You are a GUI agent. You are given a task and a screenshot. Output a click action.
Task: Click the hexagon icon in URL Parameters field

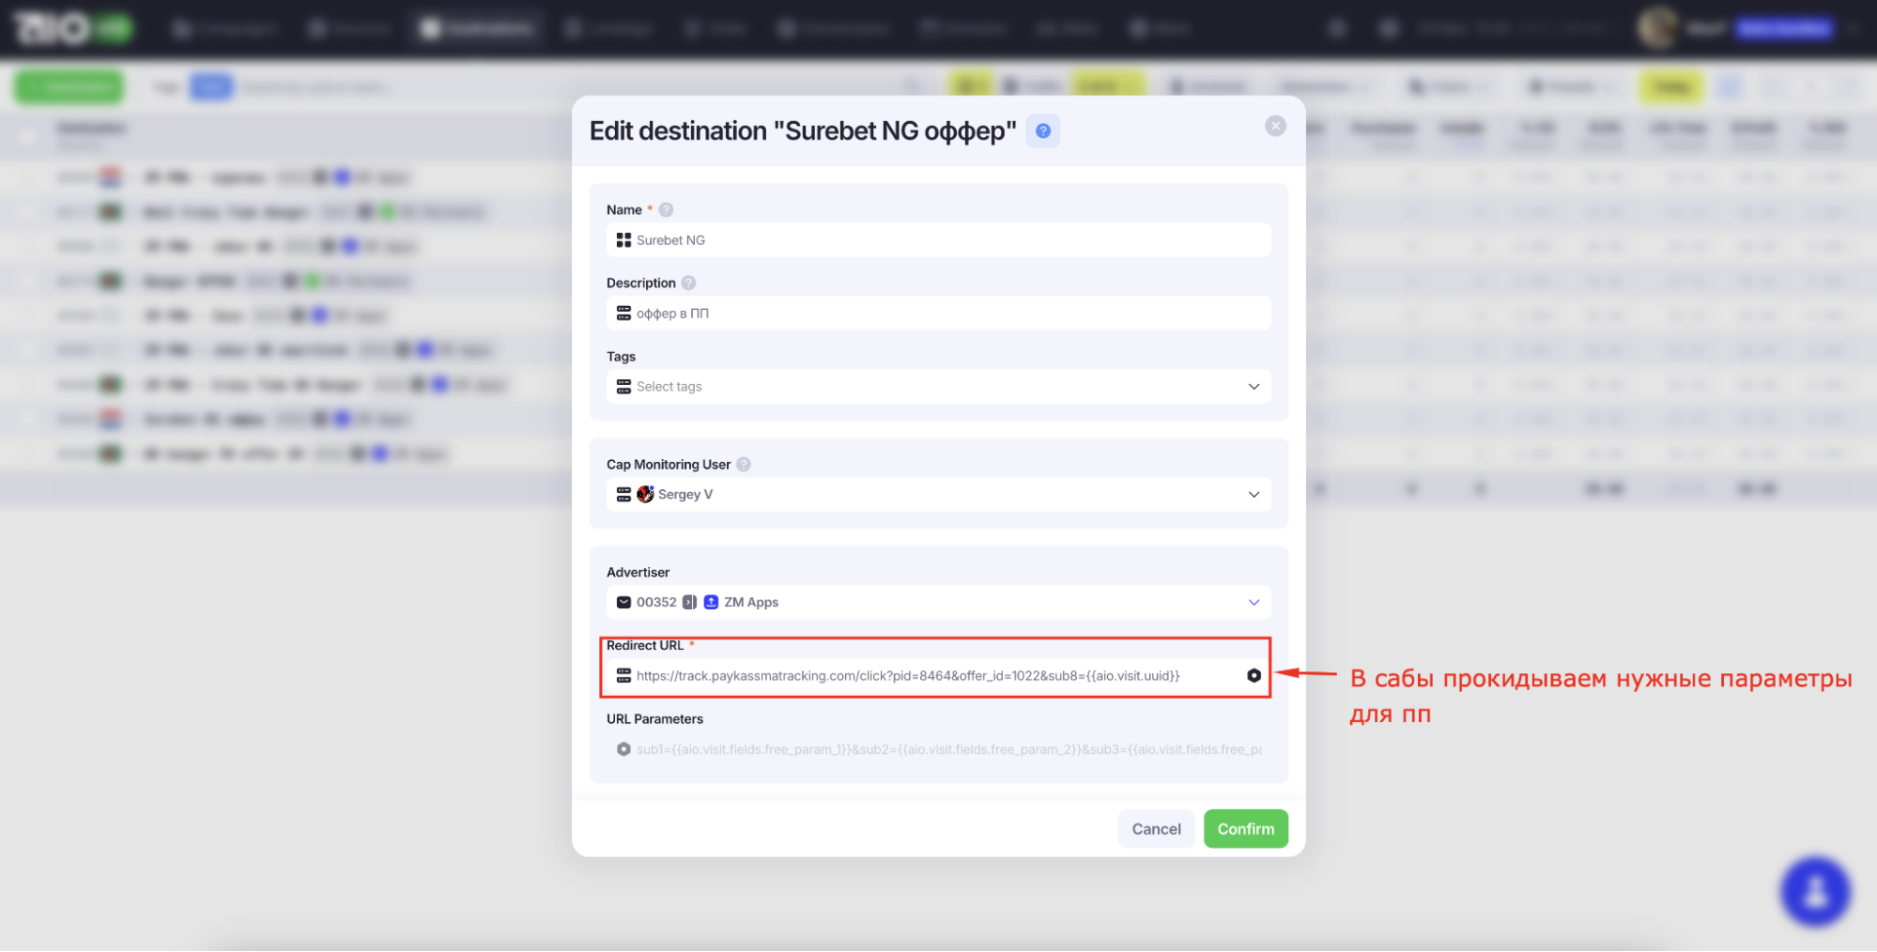coord(623,749)
